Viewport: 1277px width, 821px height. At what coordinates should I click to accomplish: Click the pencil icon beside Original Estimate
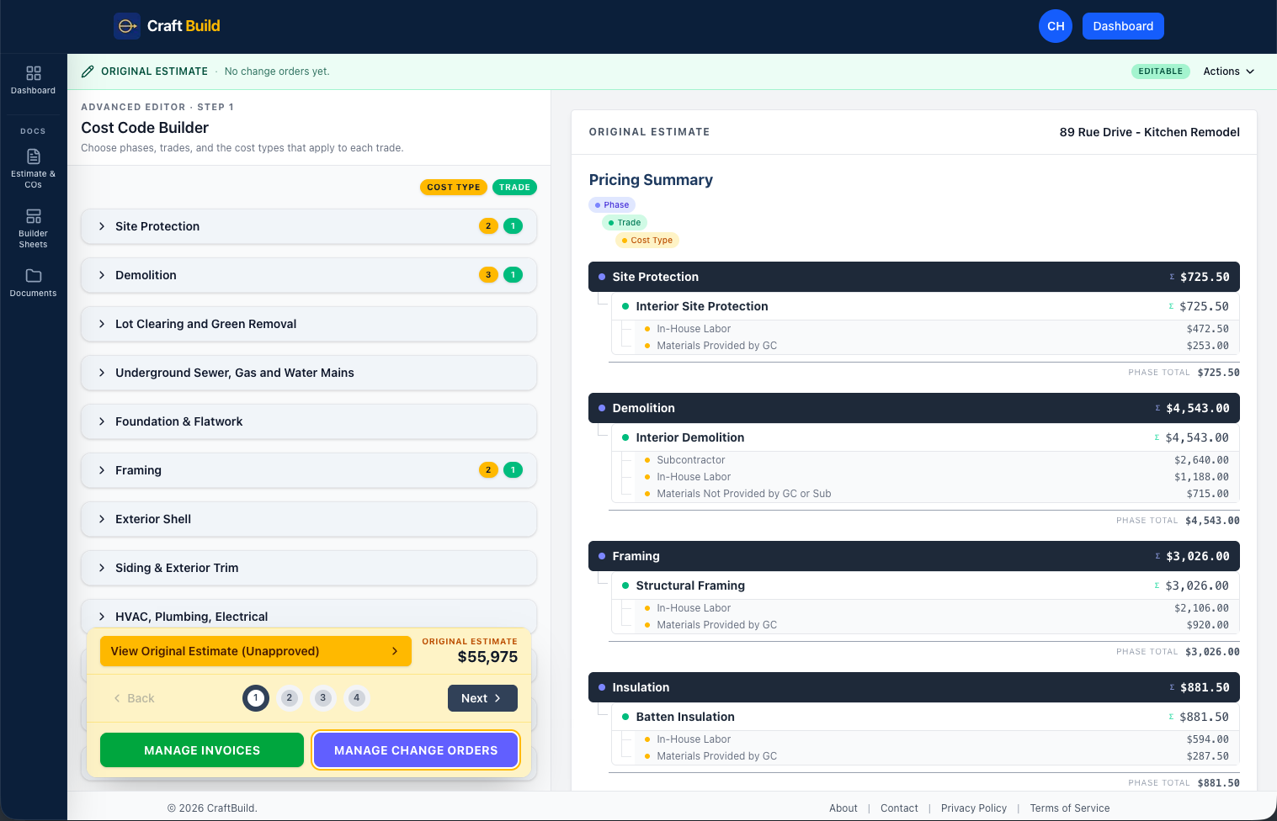coord(88,72)
